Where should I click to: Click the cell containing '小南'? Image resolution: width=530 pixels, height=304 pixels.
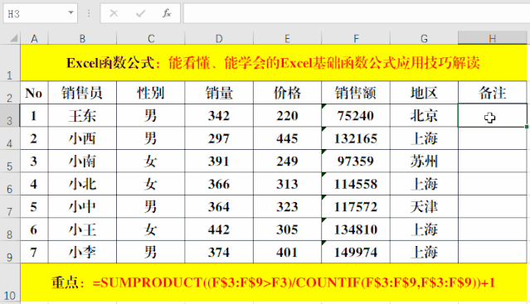pyautogui.click(x=82, y=161)
